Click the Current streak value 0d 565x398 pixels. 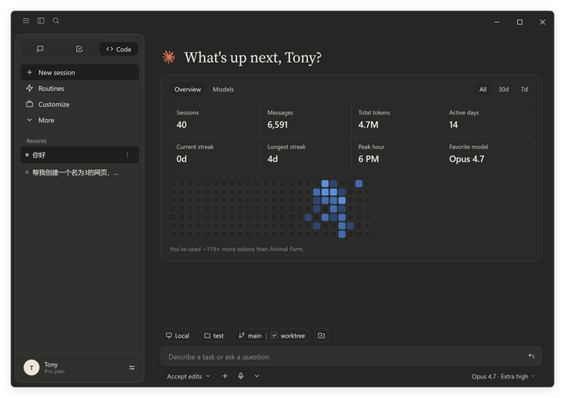pos(181,159)
